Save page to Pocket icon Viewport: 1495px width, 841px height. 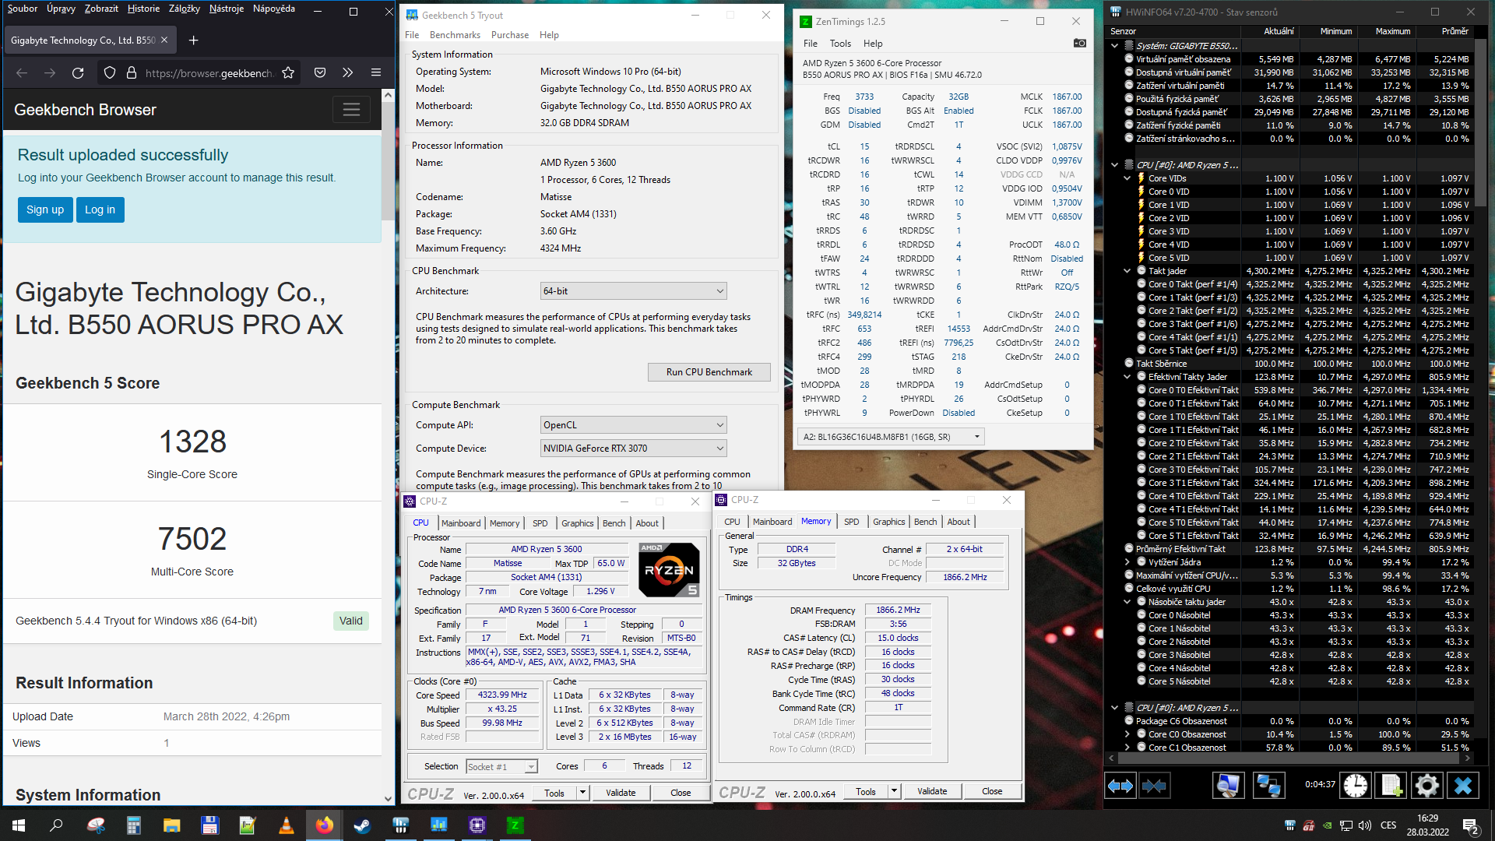320,72
